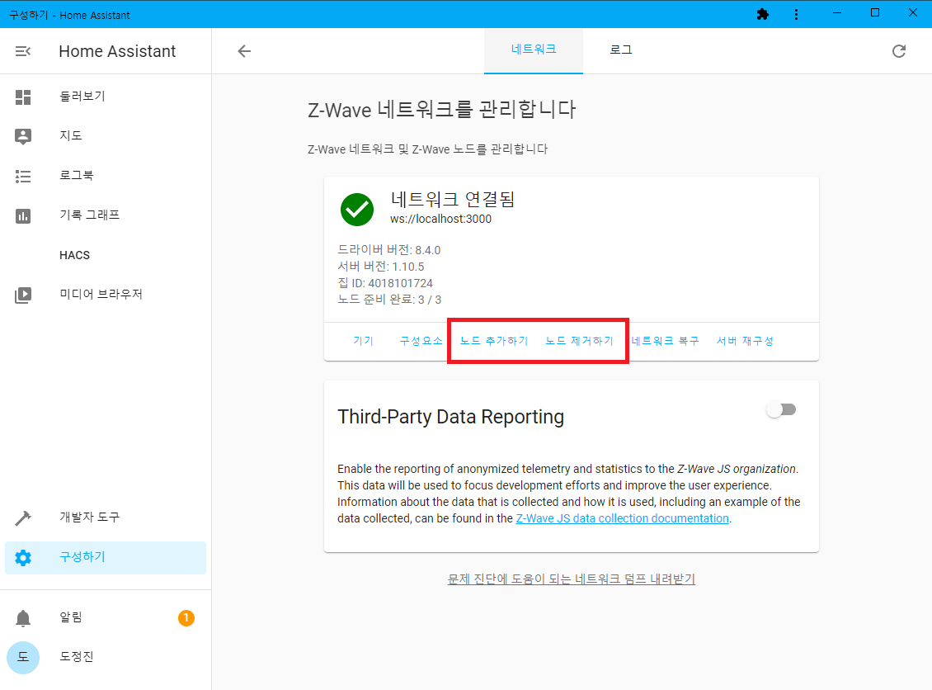Click the 서버 버전: 1.10.5 text
Image resolution: width=932 pixels, height=690 pixels.
381,267
